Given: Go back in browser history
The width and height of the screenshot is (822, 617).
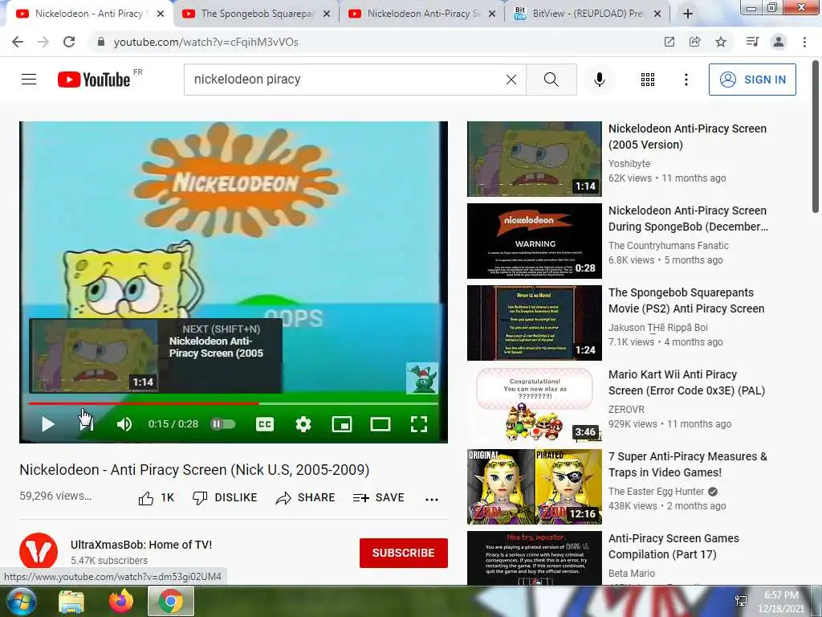Looking at the screenshot, I should pyautogui.click(x=18, y=42).
